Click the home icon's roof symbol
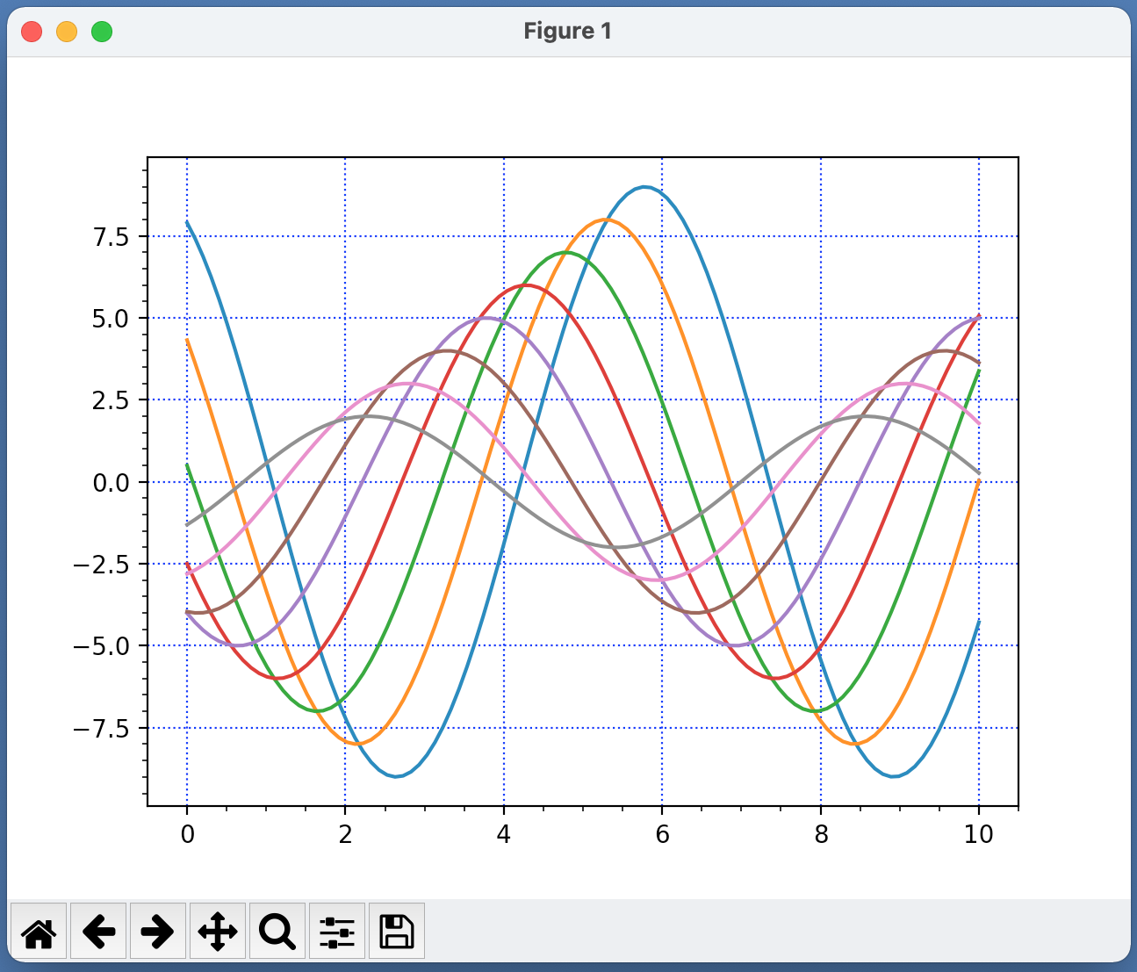 [40, 923]
